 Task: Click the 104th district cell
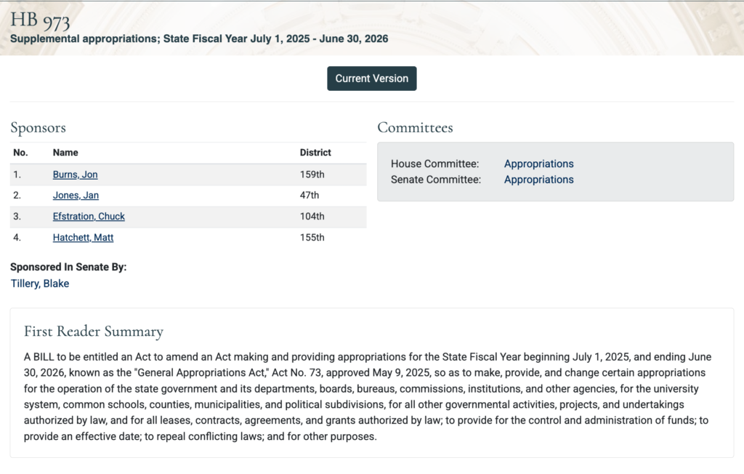click(312, 217)
